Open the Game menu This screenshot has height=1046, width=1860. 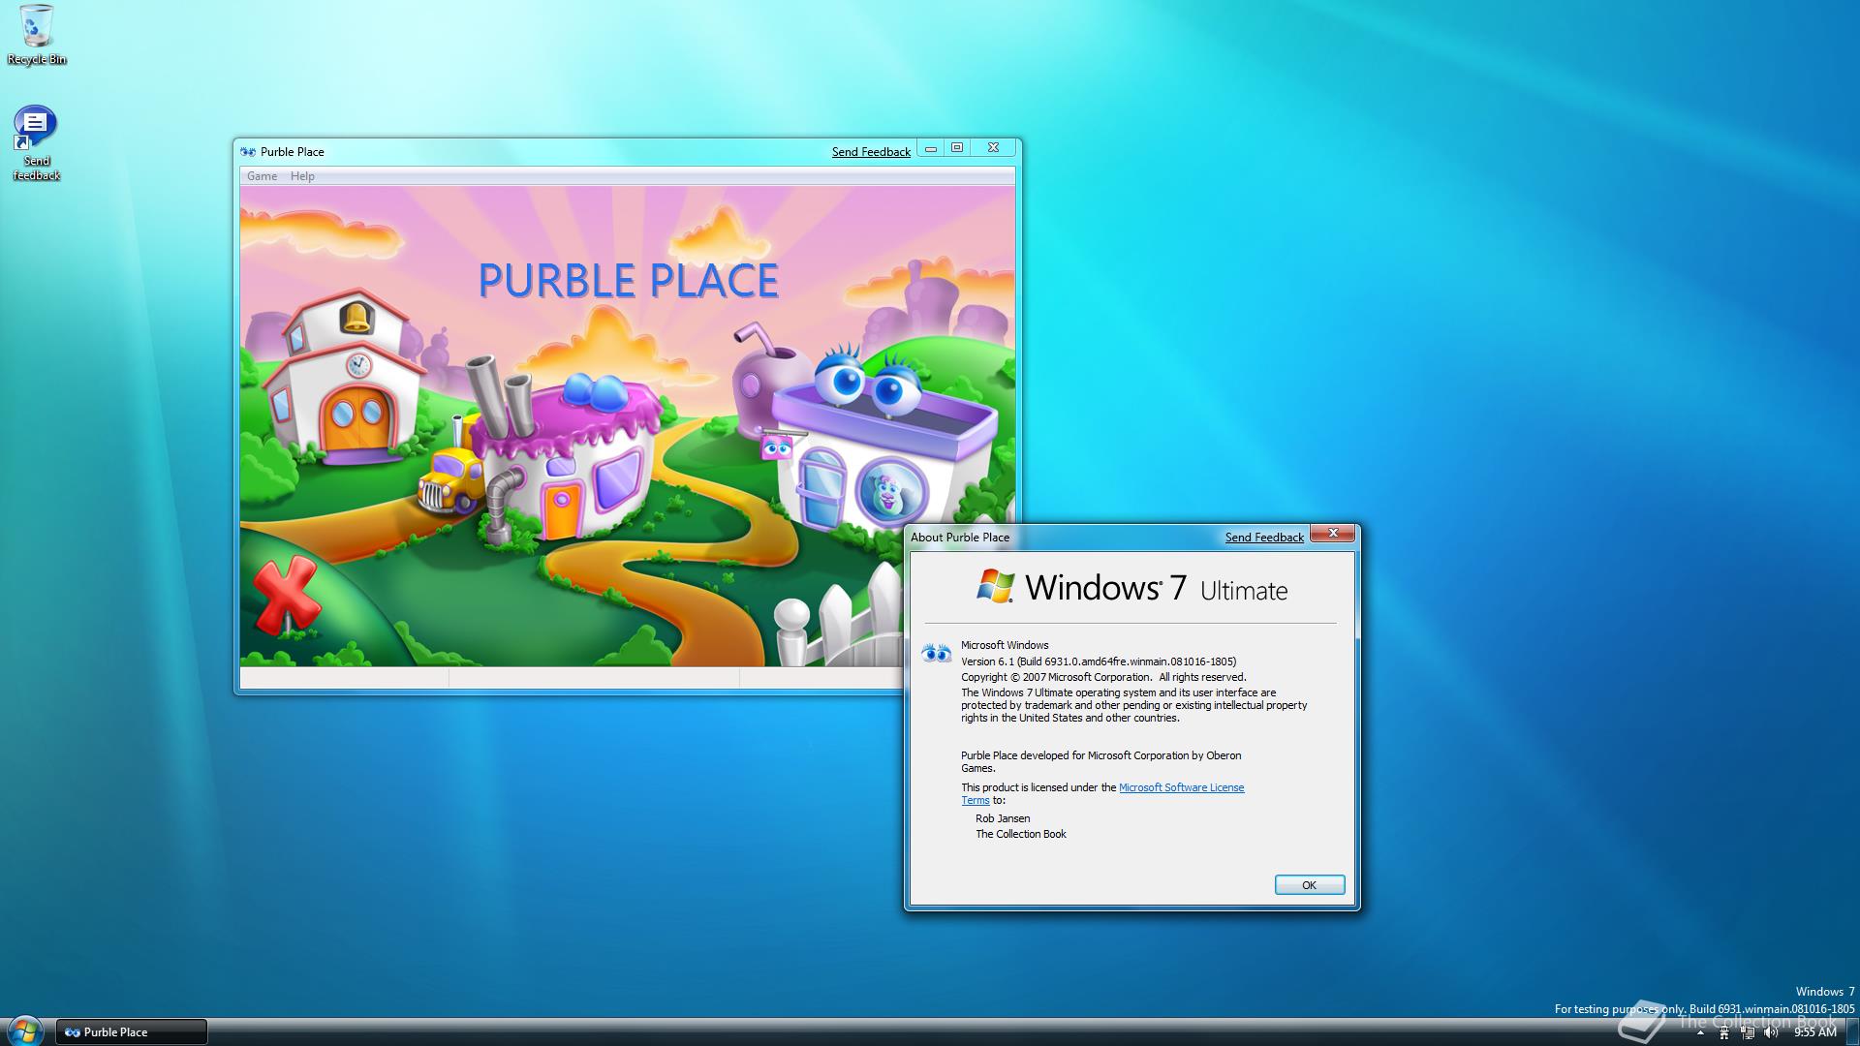[262, 176]
